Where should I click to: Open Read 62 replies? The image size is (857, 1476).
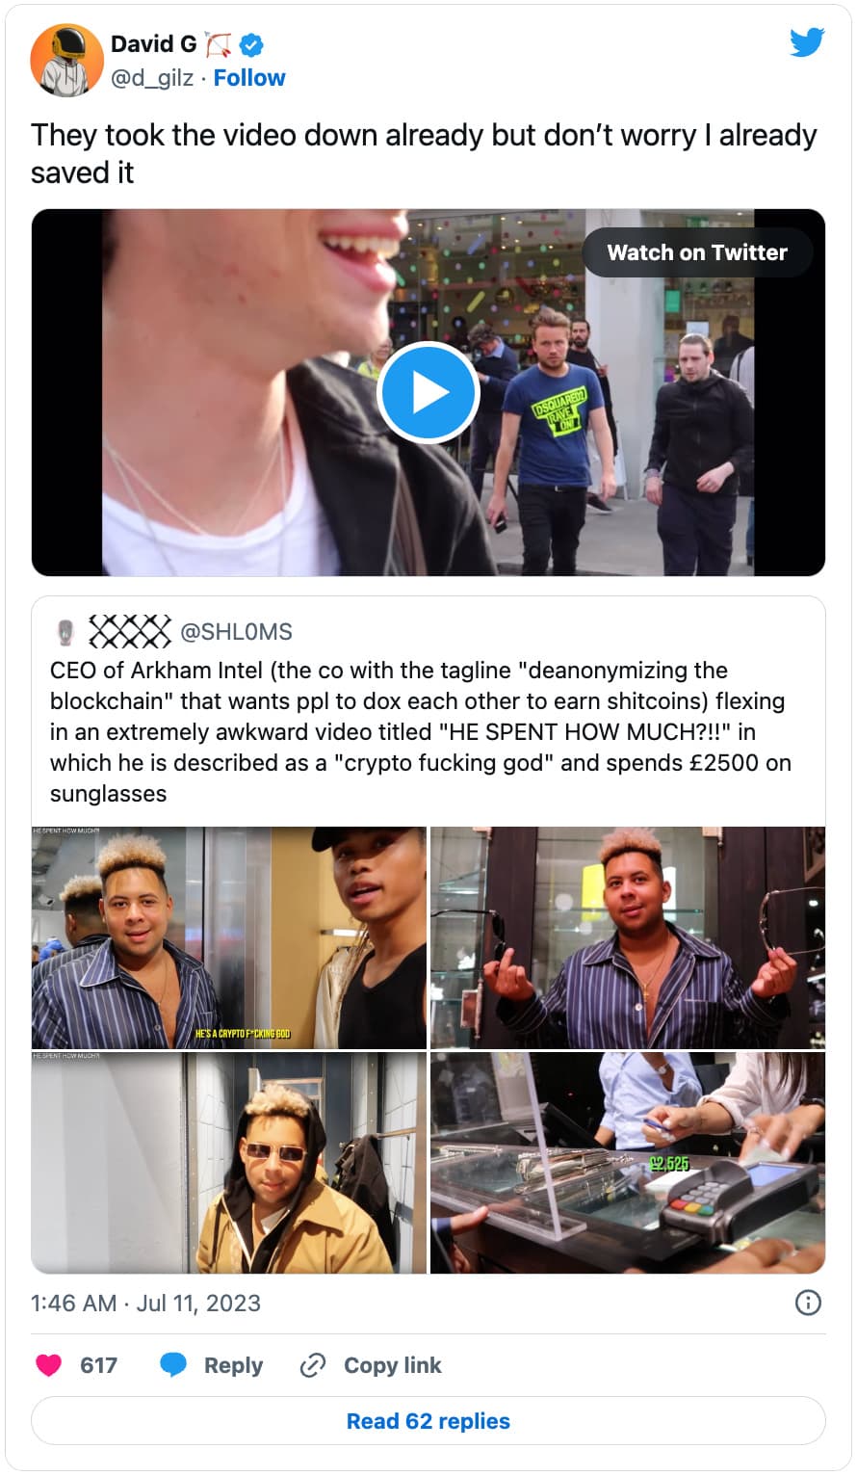(428, 1421)
